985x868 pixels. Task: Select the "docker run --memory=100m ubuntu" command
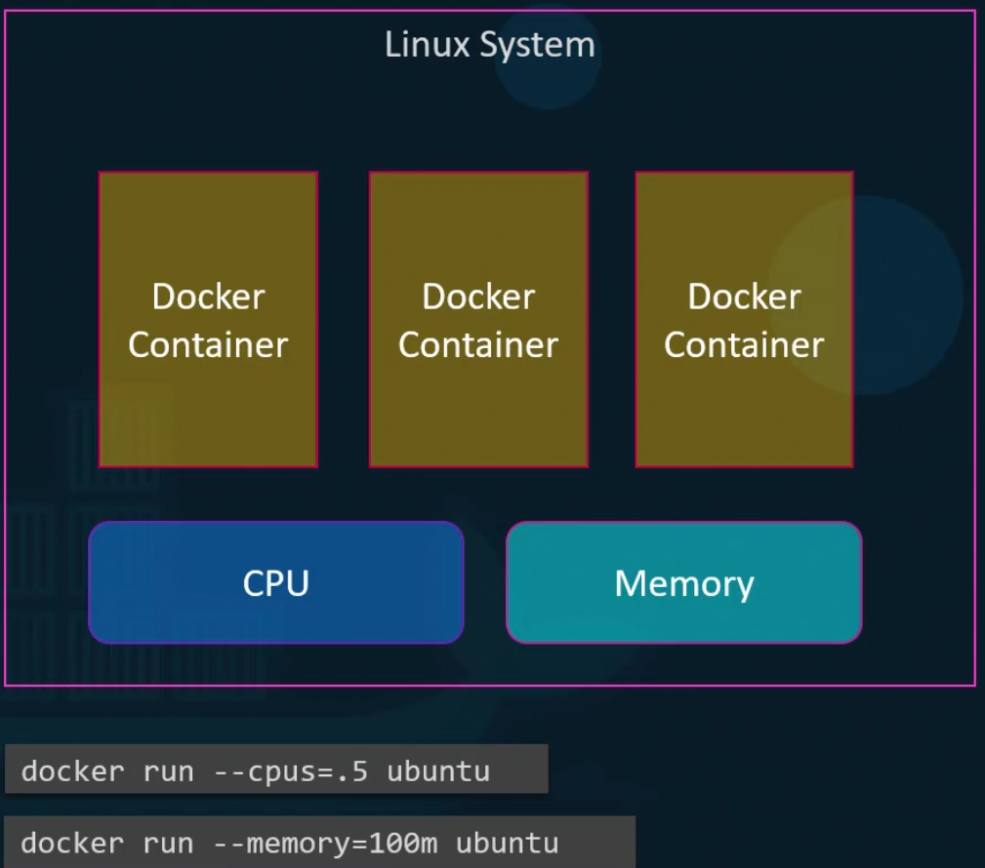coord(320,842)
